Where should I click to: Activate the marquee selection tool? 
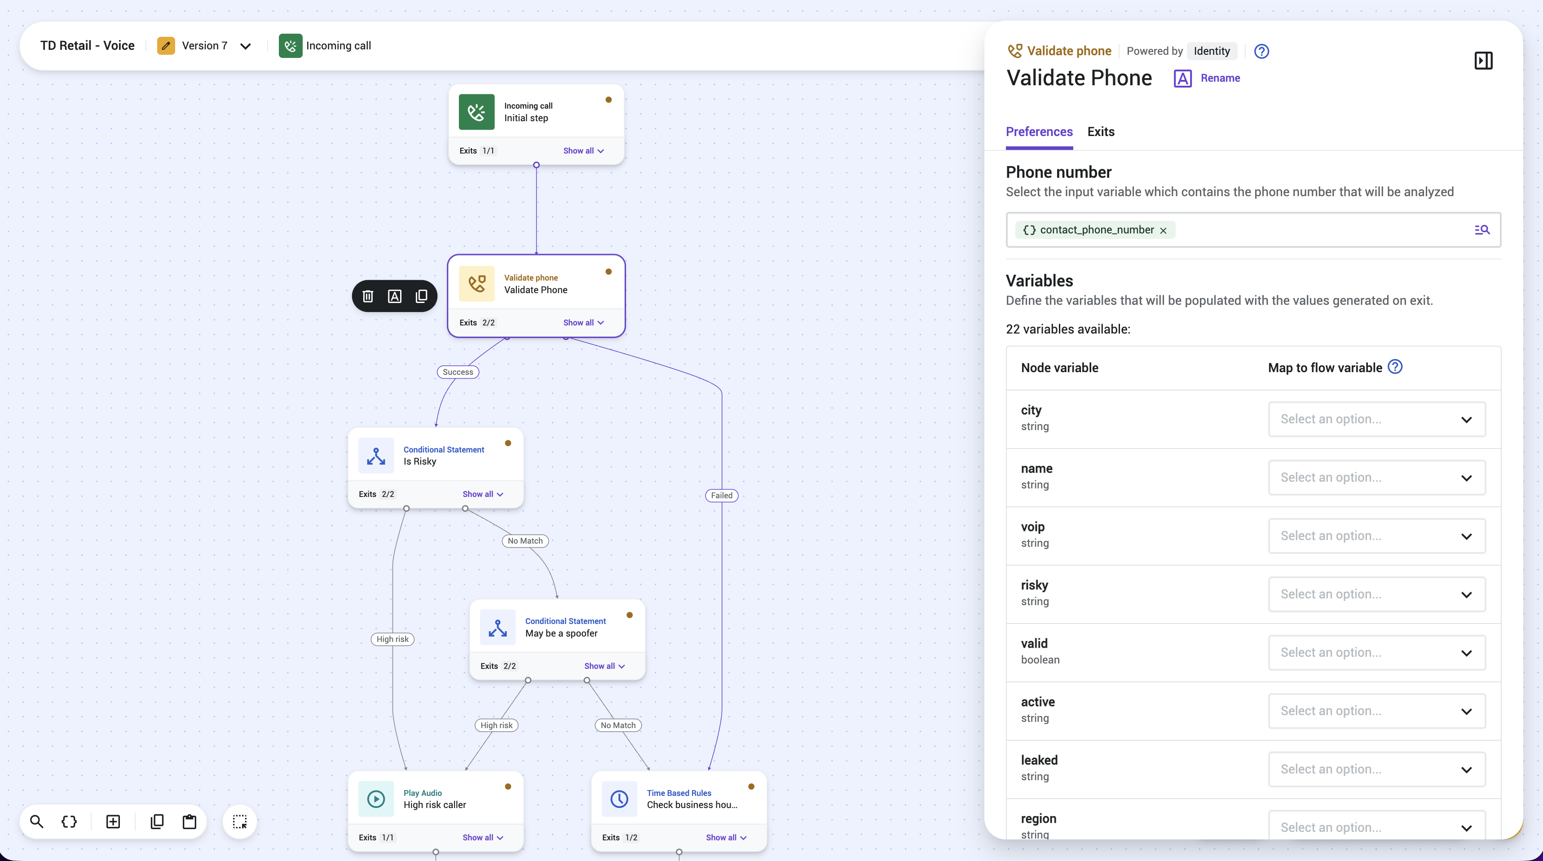tap(240, 821)
